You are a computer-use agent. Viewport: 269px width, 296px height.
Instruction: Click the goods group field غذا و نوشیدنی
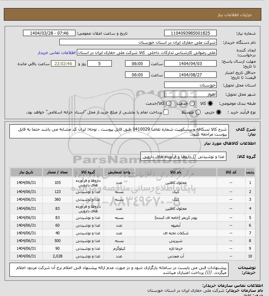[x=183, y=157]
